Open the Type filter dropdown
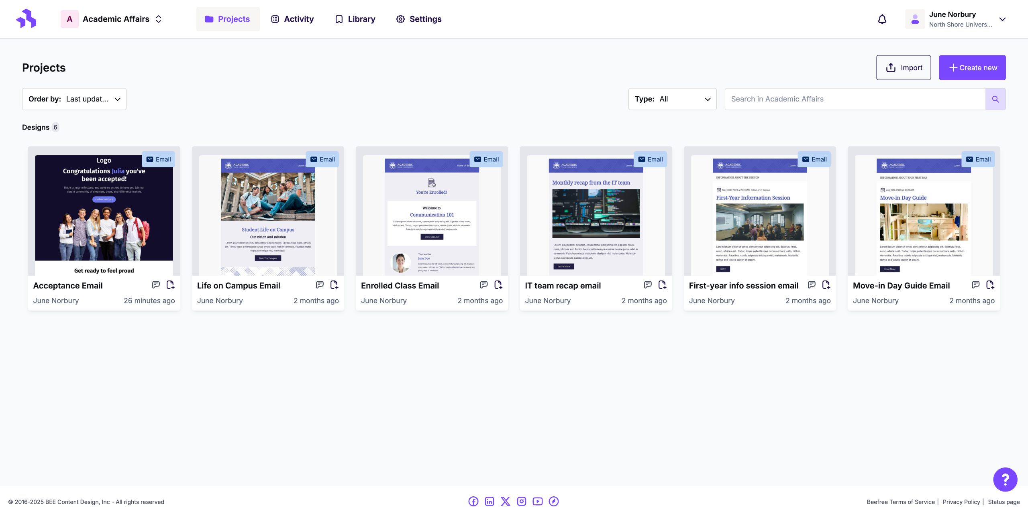Image resolution: width=1028 pixels, height=518 pixels. (x=672, y=99)
